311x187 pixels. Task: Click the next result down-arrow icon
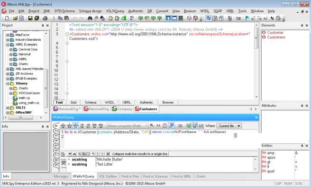[x=70, y=154]
